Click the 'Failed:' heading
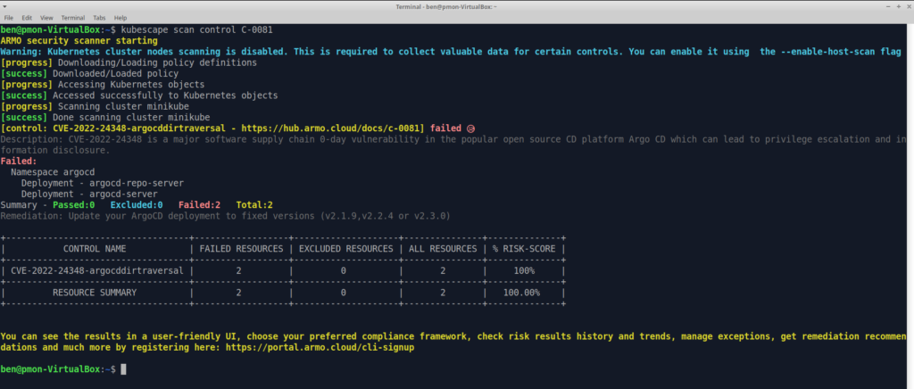Viewport: 914px width, 389px height. pyautogui.click(x=19, y=161)
